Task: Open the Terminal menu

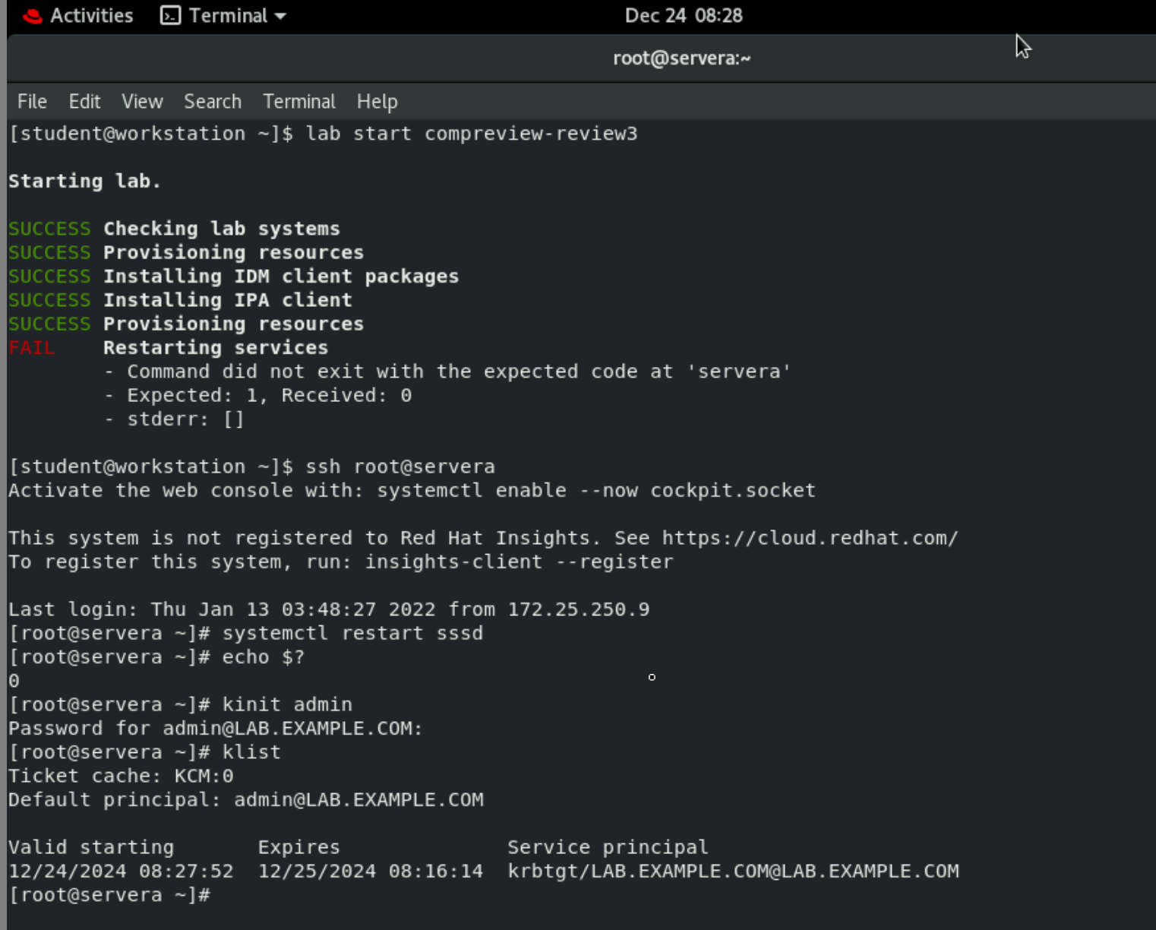Action: tap(298, 101)
